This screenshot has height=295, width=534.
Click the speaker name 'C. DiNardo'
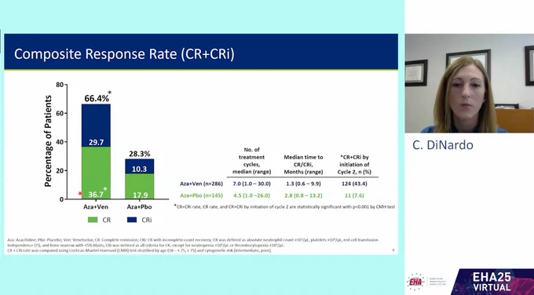pos(443,145)
